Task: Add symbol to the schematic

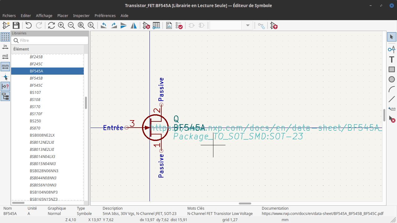Action: (274, 25)
